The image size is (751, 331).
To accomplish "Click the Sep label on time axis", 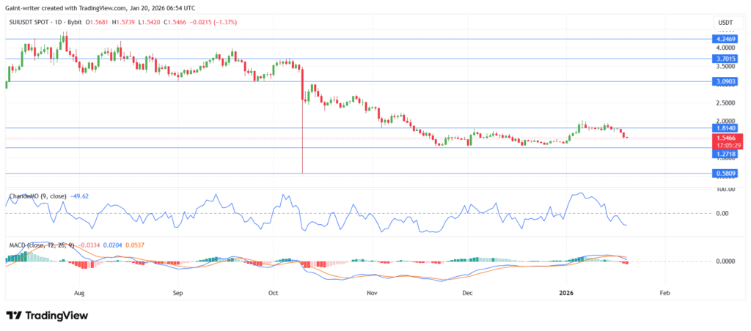I will 177,291.
